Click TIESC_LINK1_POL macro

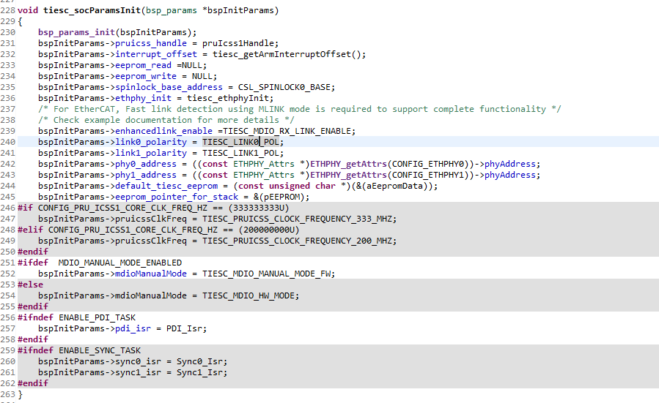[240, 153]
